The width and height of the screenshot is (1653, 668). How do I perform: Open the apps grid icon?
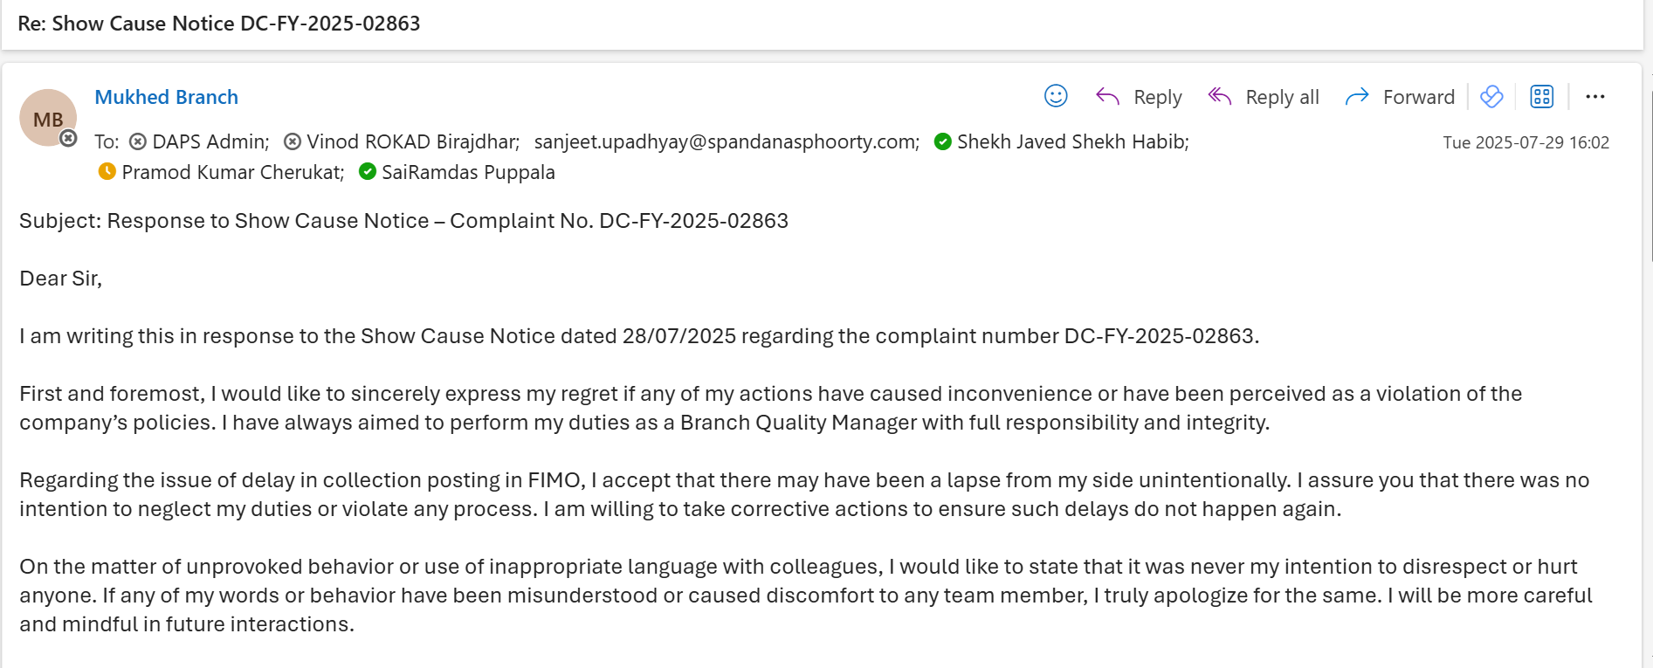tap(1541, 97)
